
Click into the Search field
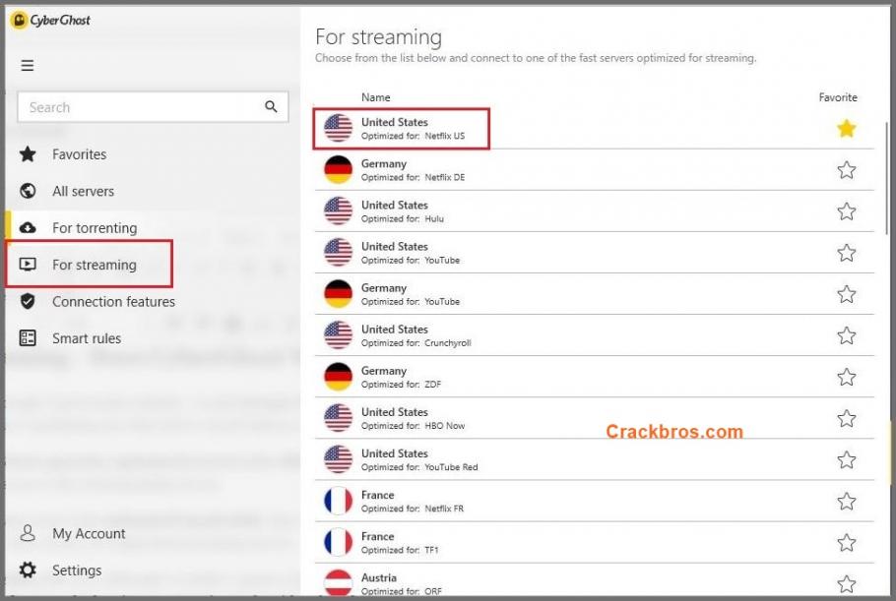pyautogui.click(x=153, y=107)
